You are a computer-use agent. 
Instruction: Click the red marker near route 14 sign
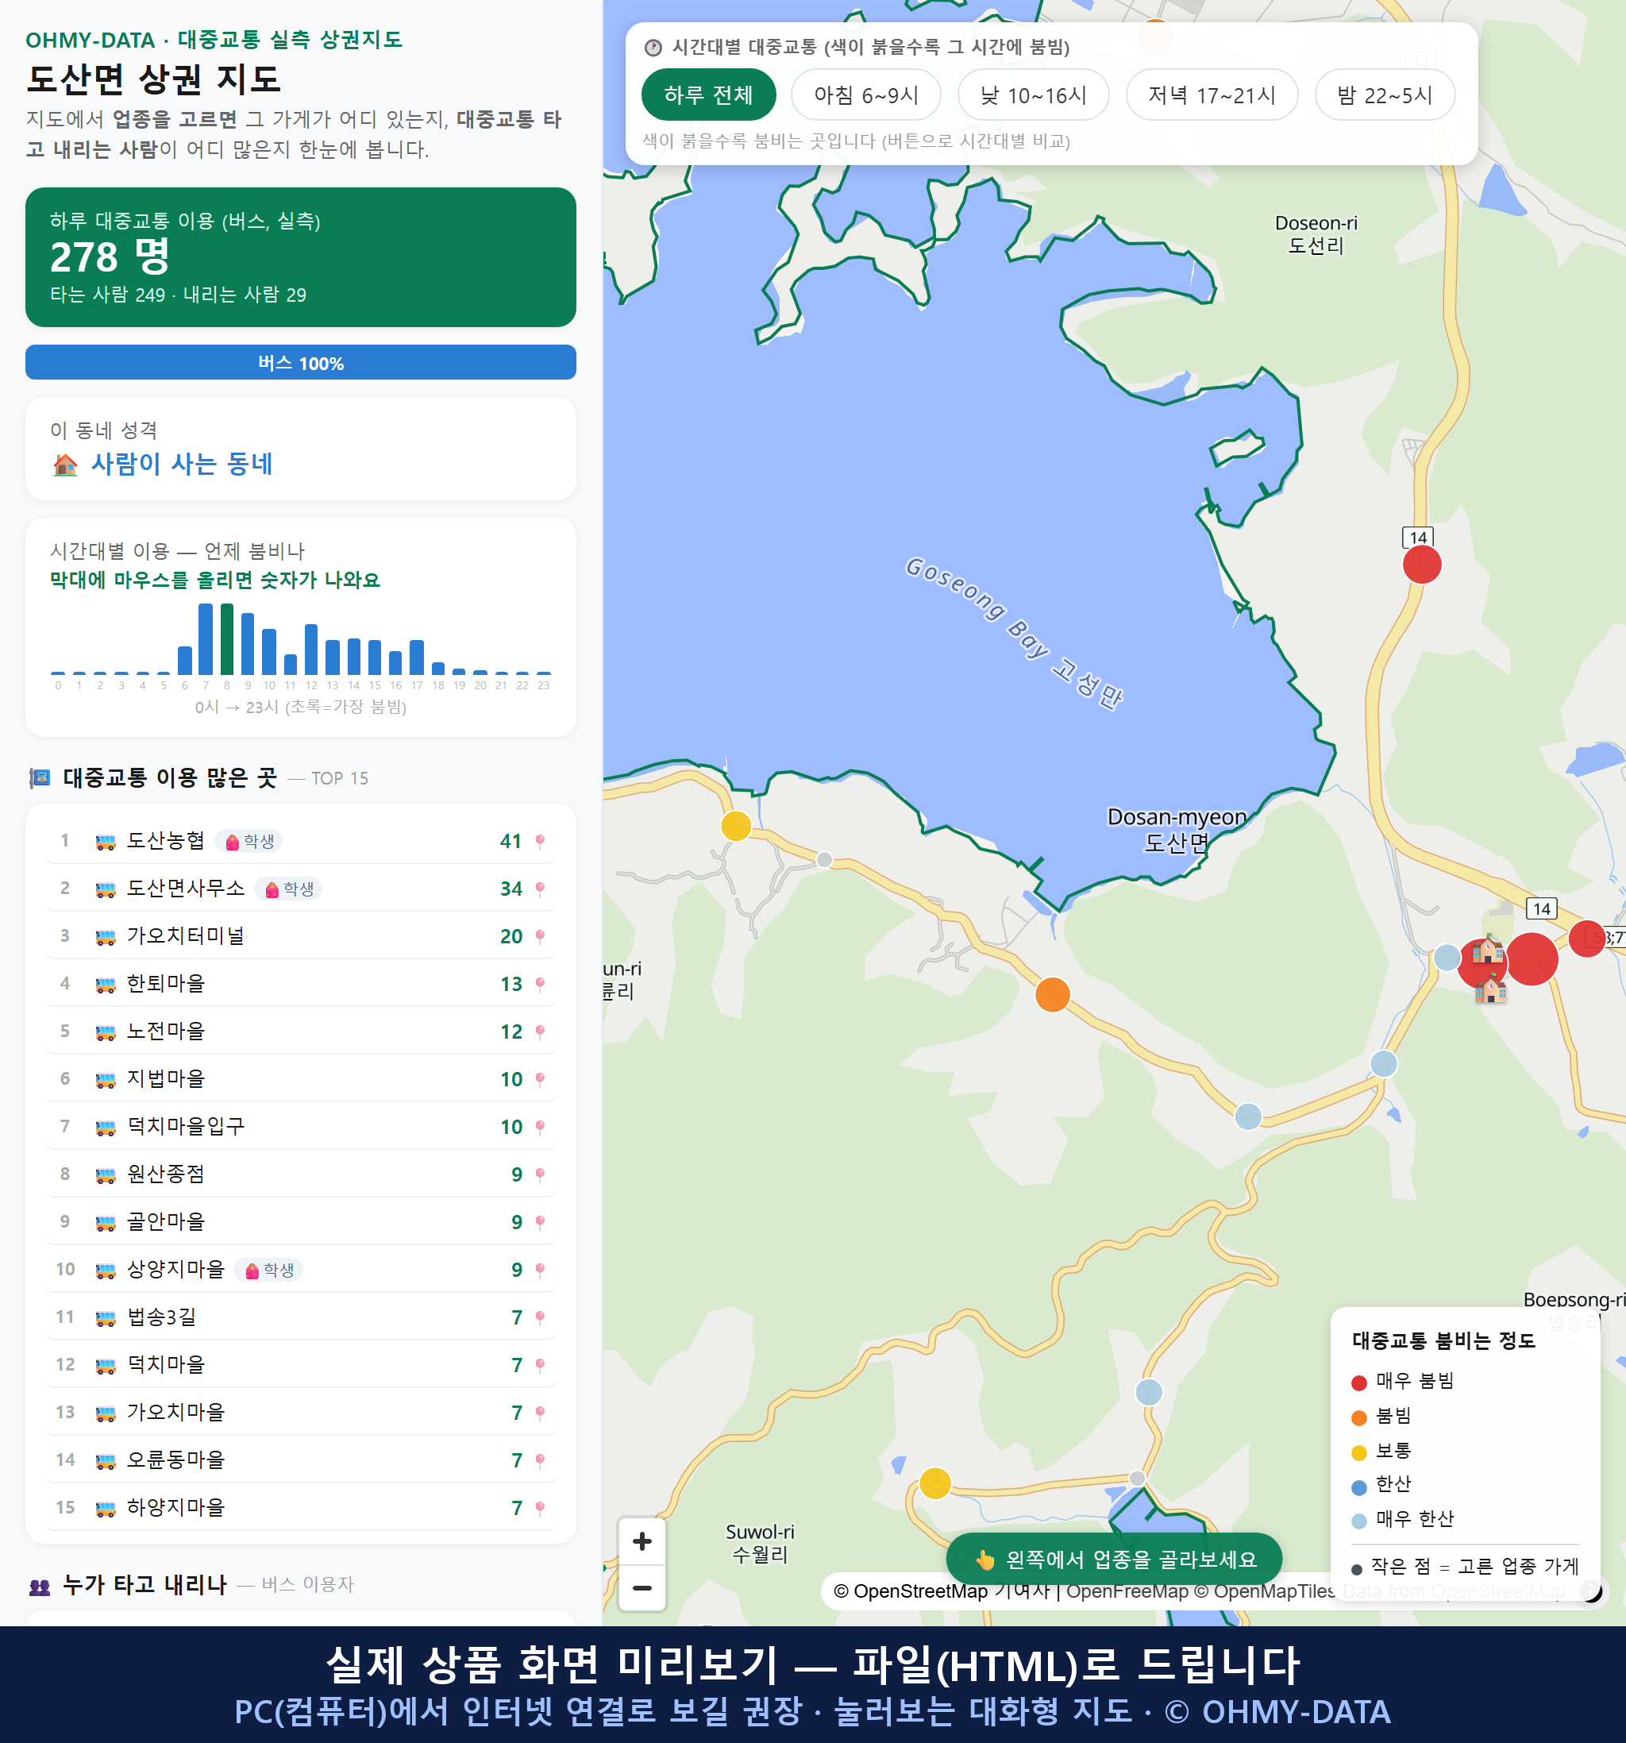pos(1422,565)
